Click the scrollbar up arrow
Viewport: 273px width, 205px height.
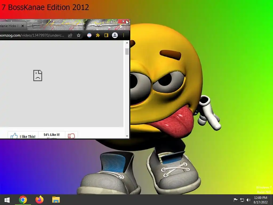pyautogui.click(x=127, y=43)
